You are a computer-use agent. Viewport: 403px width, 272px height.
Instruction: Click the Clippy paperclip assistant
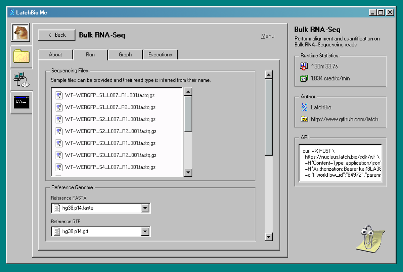pos(370,239)
